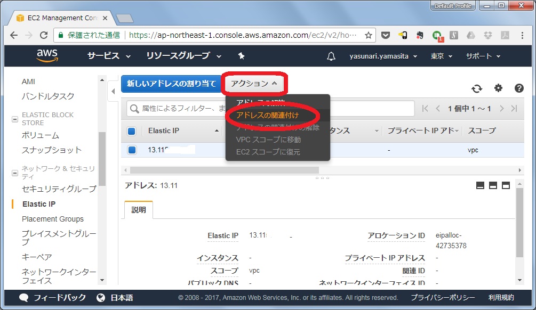Click the speech bubble feedback icon
Screen dimensions: 536x310
point(24,298)
